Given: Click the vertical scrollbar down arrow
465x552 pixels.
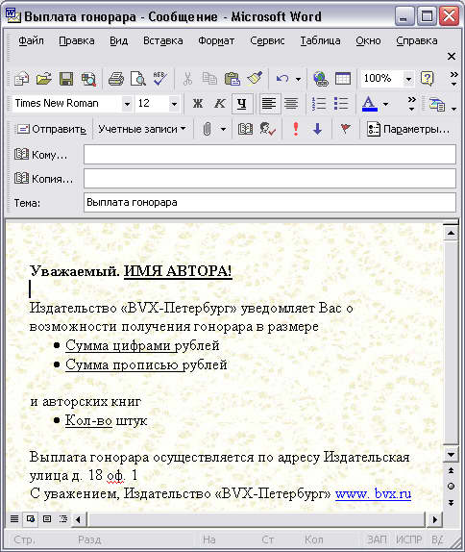Looking at the screenshot, I should (451, 455).
